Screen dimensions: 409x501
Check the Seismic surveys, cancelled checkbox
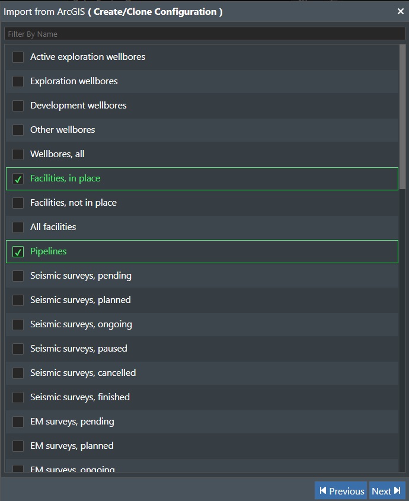click(x=18, y=373)
